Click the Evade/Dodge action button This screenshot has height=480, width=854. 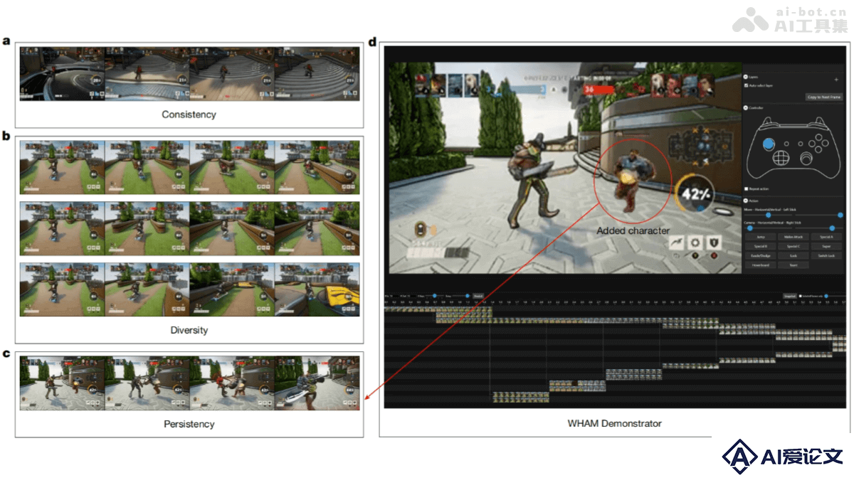761,255
